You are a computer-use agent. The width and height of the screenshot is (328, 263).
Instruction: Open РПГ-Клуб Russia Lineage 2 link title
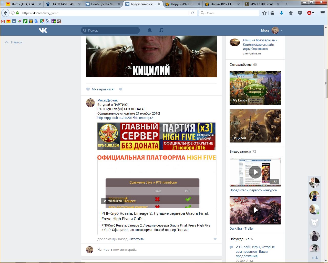click(x=155, y=216)
